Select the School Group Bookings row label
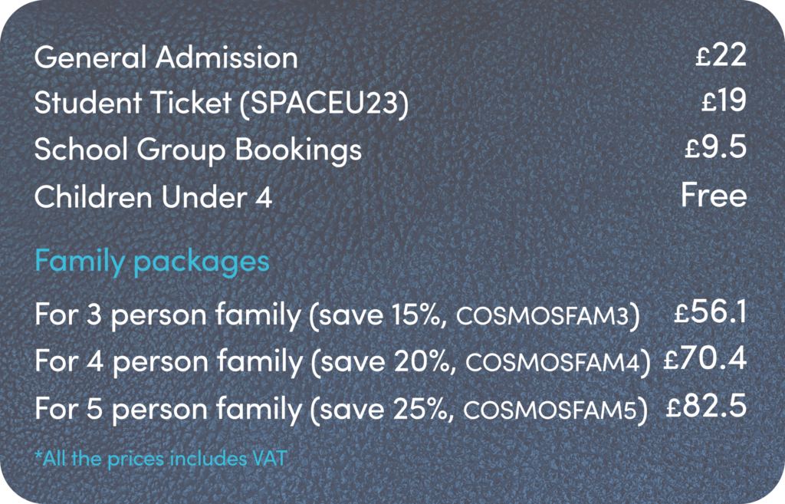Viewport: 785px width, 504px height. point(198,150)
